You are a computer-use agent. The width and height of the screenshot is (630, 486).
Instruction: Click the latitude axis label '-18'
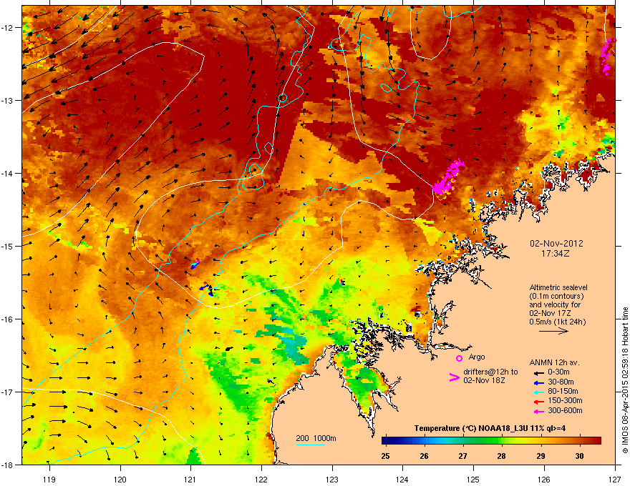tap(7, 465)
